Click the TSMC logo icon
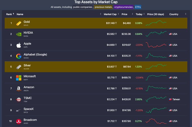 pyautogui.click(x=19, y=99)
